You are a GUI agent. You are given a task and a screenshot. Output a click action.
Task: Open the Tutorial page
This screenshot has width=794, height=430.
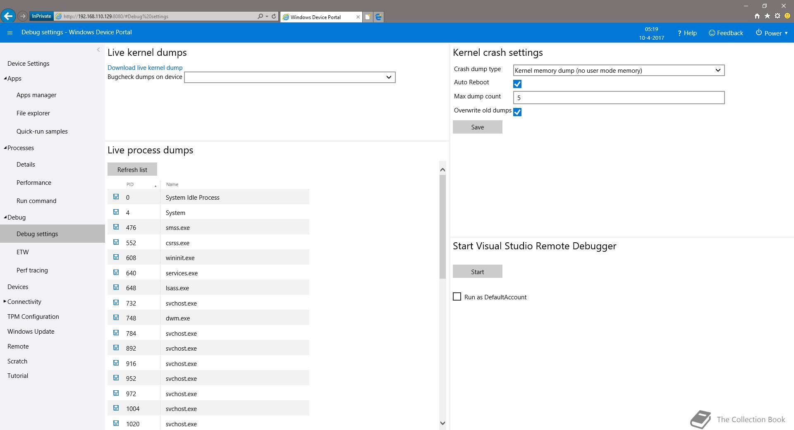(18, 375)
